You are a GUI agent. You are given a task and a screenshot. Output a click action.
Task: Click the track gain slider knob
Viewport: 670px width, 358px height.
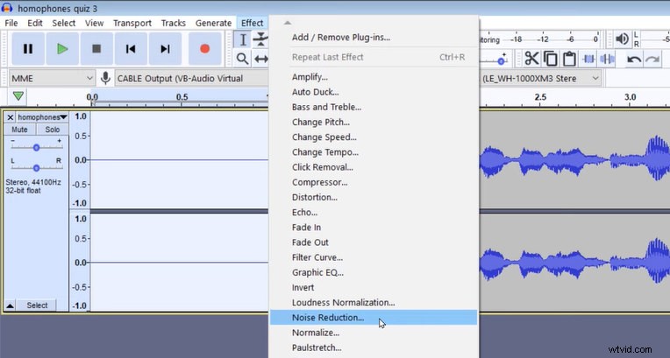pyautogui.click(x=36, y=148)
